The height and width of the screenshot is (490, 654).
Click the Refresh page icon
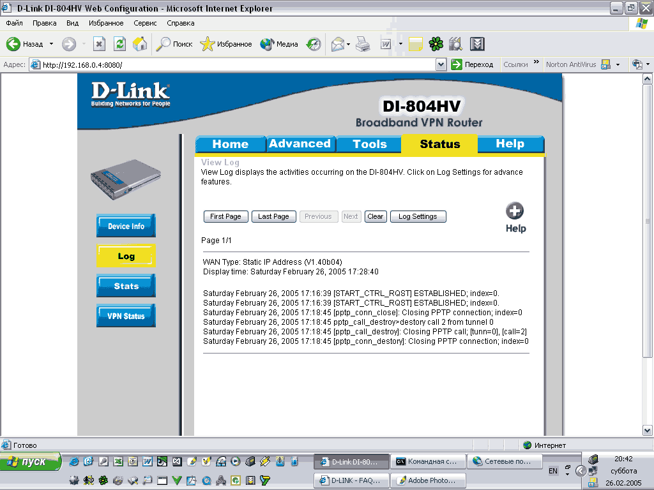pos(119,44)
